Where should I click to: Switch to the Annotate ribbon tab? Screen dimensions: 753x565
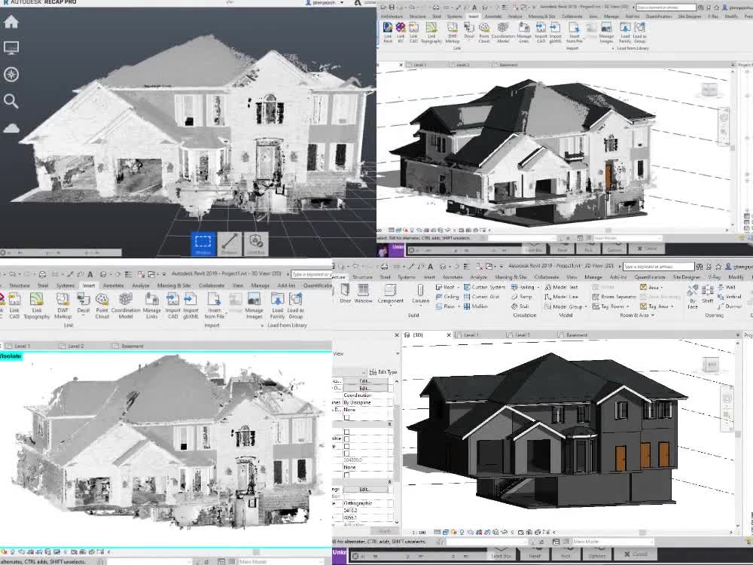click(451, 277)
